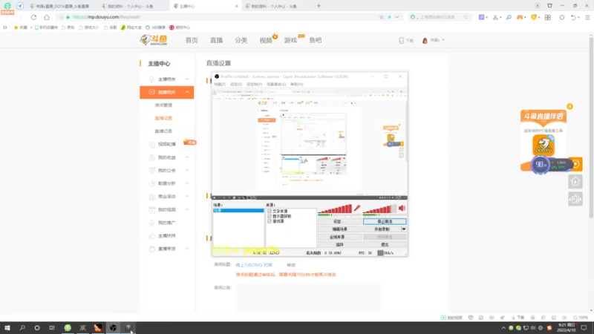
Task: Open a new browser tab with the plus button
Action: point(319,6)
